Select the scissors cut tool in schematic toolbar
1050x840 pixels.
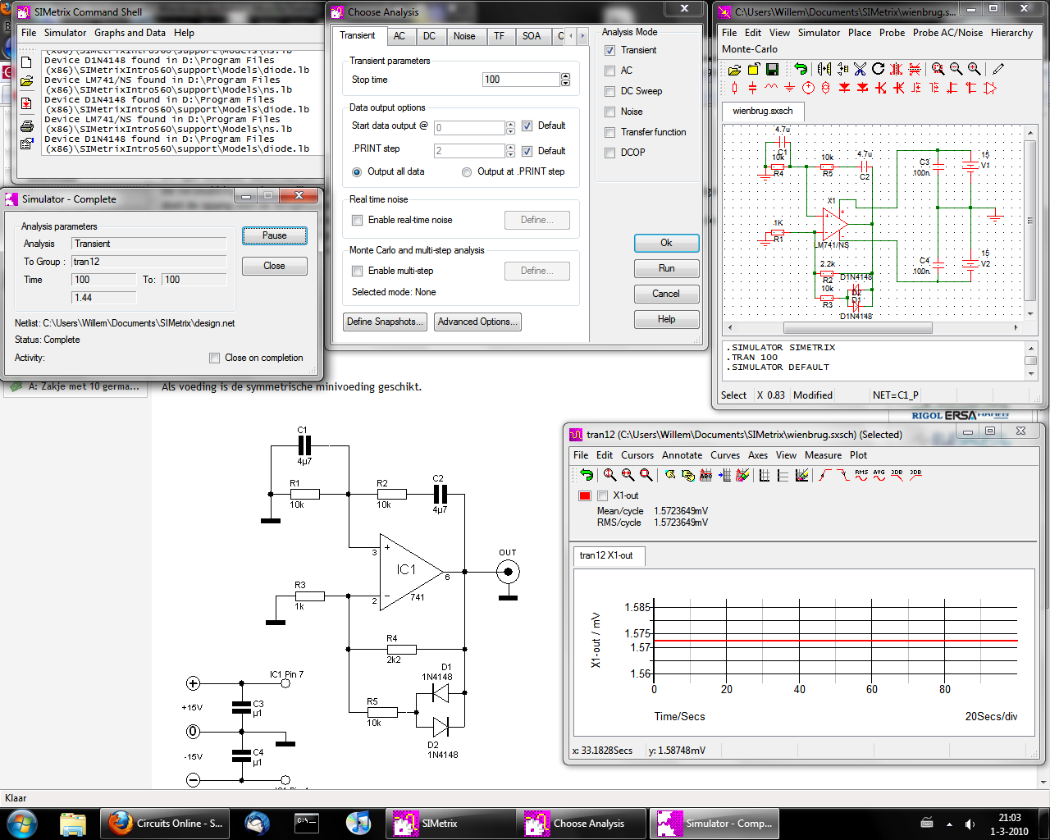tap(860, 70)
